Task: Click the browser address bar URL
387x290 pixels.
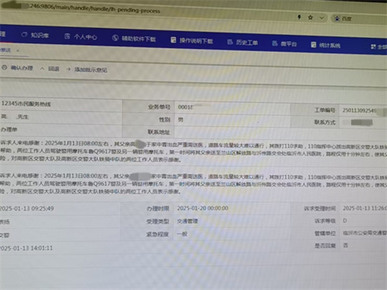Action: pos(94,9)
